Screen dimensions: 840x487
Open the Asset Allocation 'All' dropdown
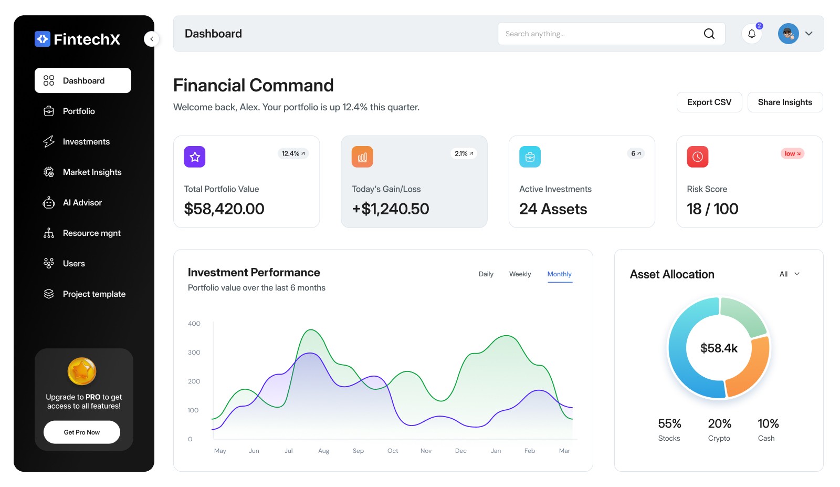tap(789, 274)
